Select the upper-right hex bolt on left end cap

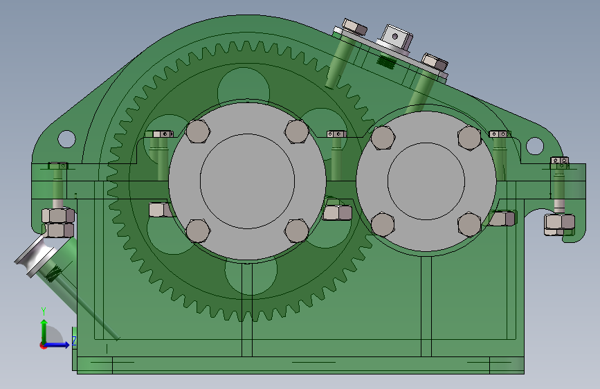tap(297, 132)
